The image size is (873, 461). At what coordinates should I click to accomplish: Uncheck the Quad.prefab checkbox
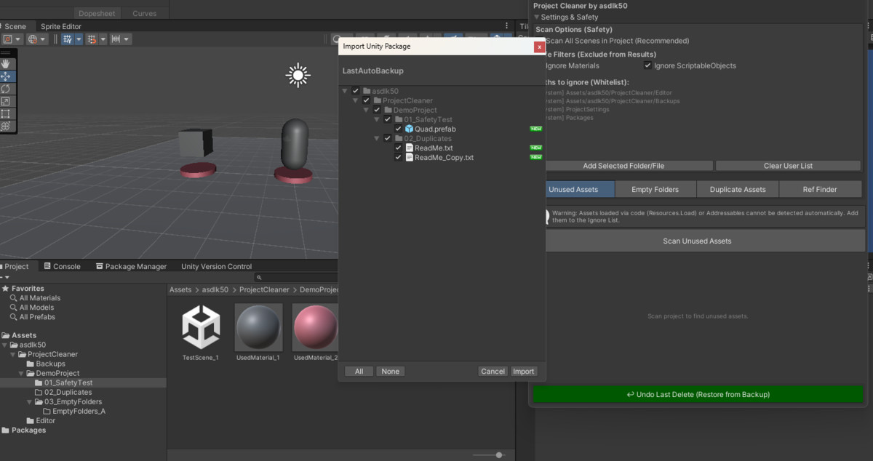(398, 129)
